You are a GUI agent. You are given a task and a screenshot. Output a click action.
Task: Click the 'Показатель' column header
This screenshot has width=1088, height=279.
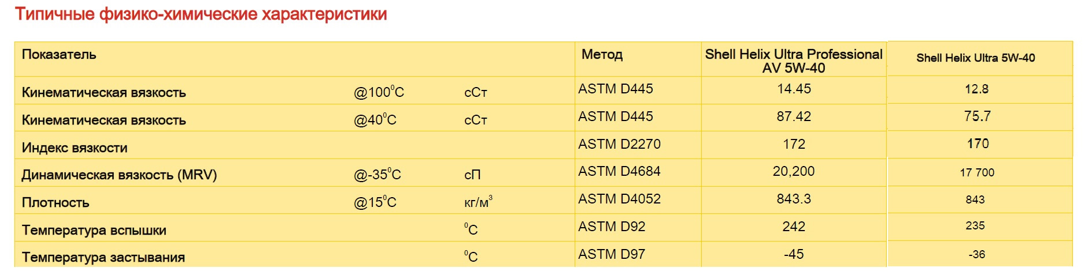[59, 55]
